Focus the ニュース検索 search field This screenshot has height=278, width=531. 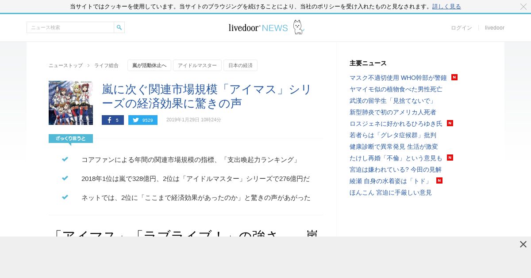70,27
